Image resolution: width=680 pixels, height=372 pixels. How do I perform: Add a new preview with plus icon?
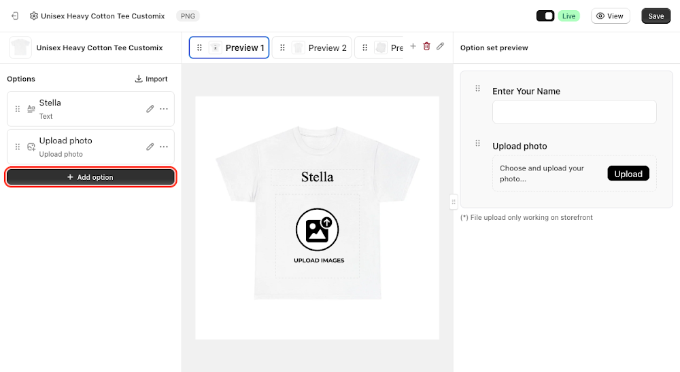pos(413,46)
